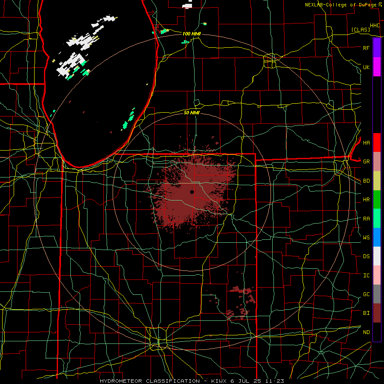Click the WS legend label

click(x=366, y=238)
